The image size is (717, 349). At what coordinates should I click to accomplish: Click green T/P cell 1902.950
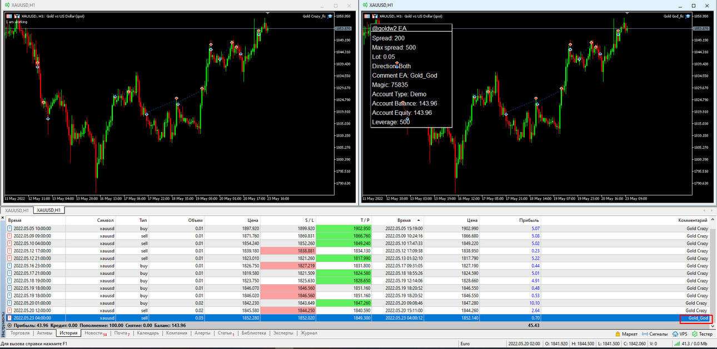coord(343,228)
